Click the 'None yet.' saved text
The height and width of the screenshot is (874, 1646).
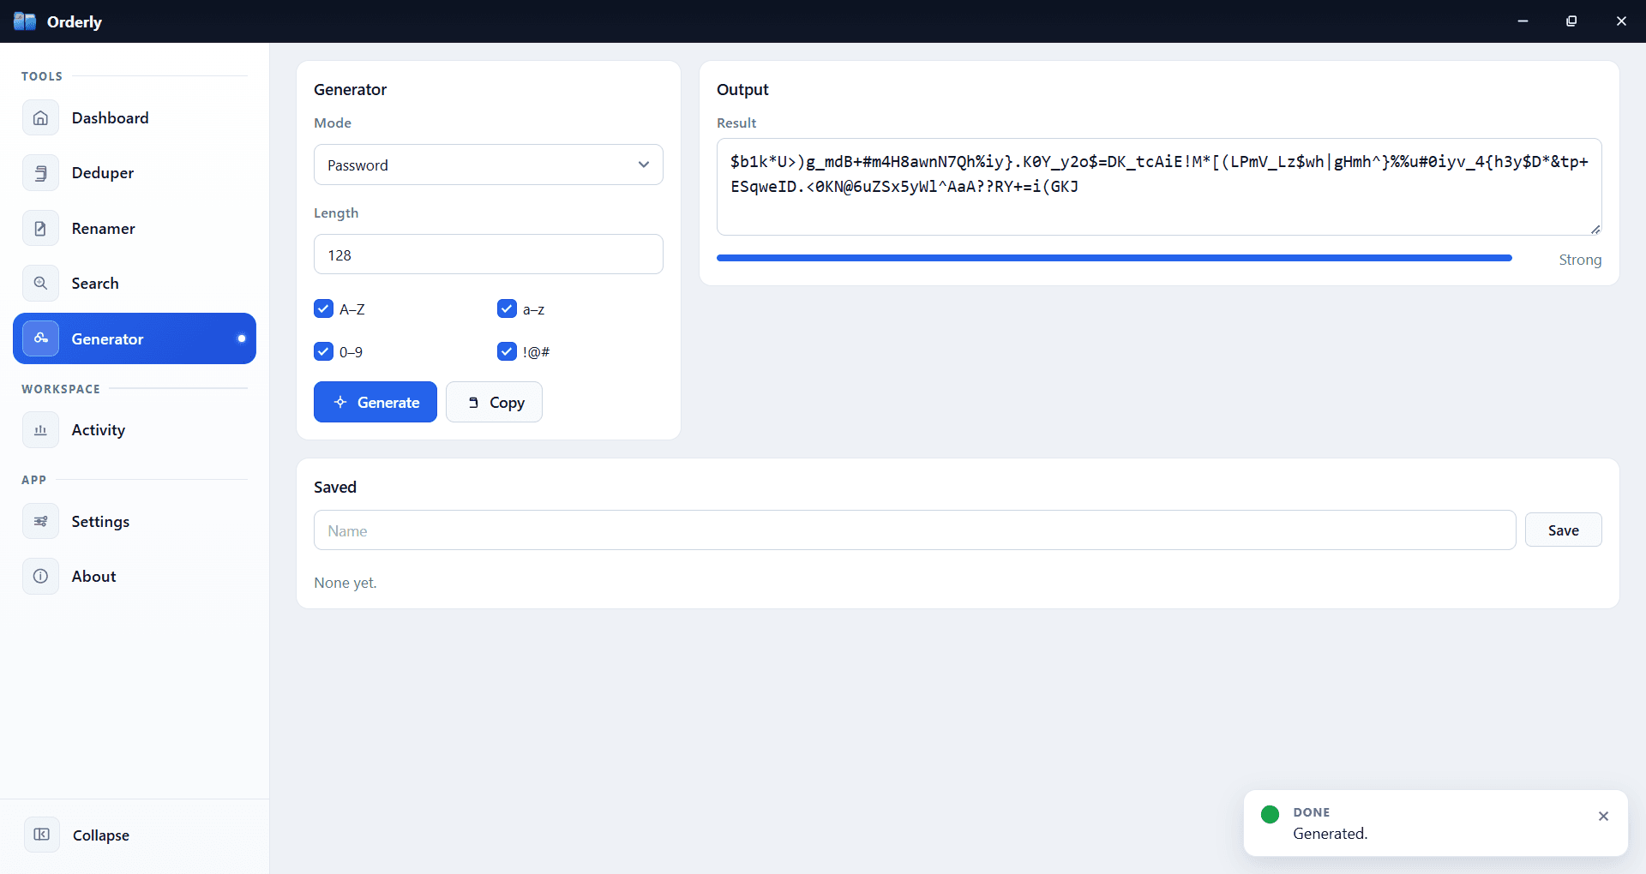[x=345, y=583]
